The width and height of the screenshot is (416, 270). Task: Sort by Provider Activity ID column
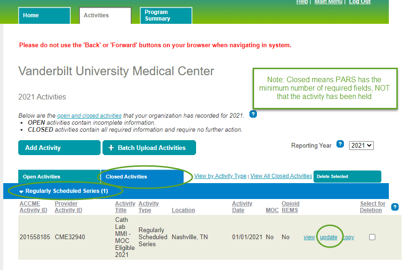68,207
